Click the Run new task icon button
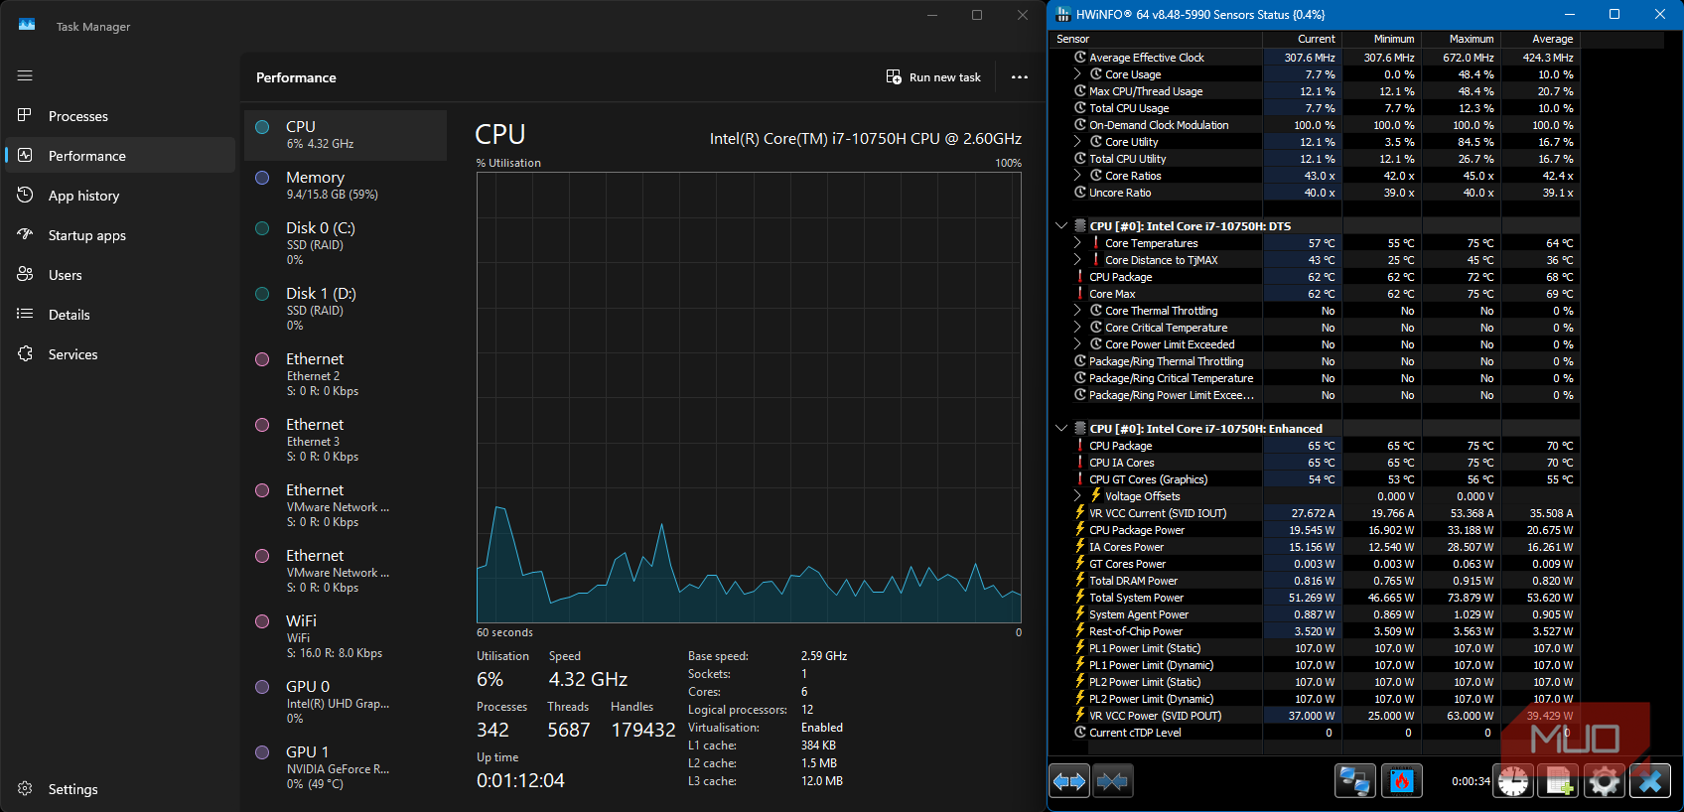Screen dimensions: 1684x812 933,77
